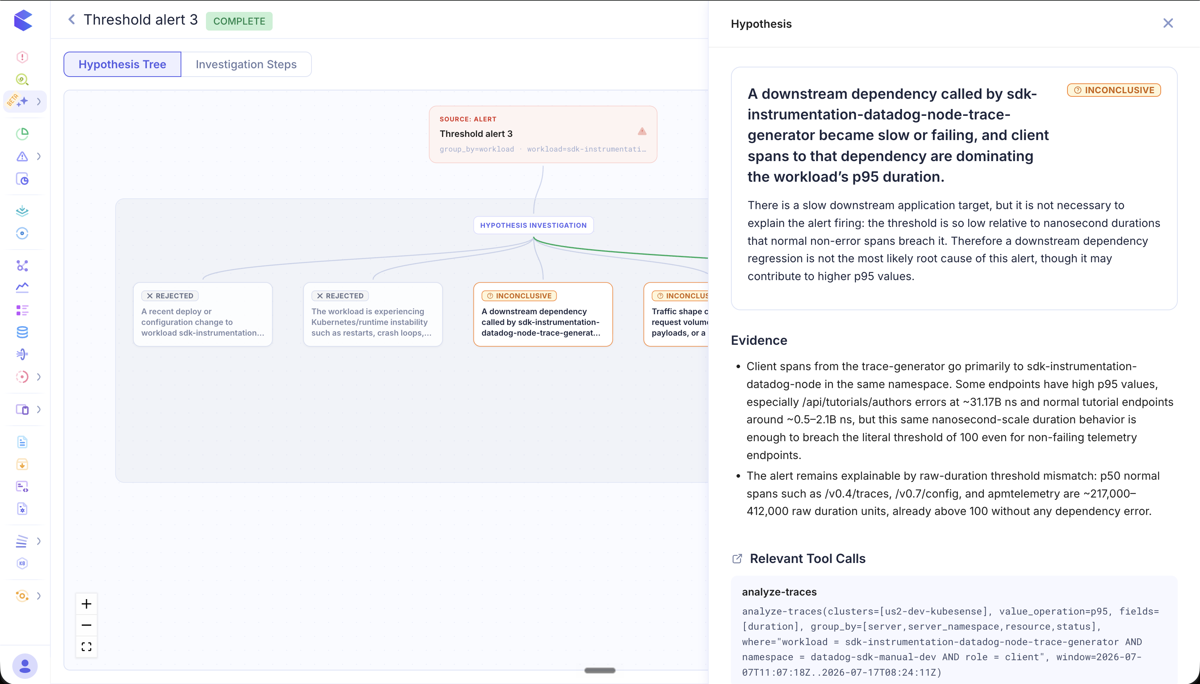Expand the warning triangle sidebar item chevron
The height and width of the screenshot is (684, 1200).
pyautogui.click(x=38, y=156)
